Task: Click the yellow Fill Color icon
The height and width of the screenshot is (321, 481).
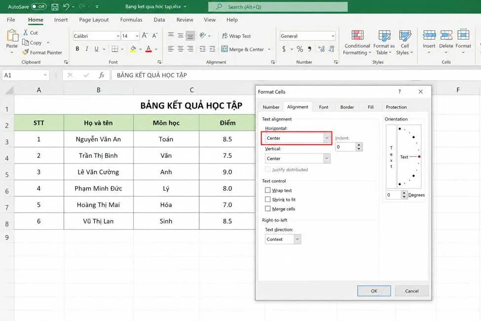Action: coord(133,48)
